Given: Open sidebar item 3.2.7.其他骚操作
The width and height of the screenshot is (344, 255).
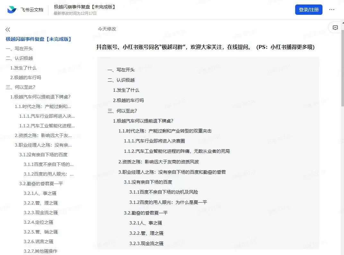Looking at the screenshot, I should 40,251.
